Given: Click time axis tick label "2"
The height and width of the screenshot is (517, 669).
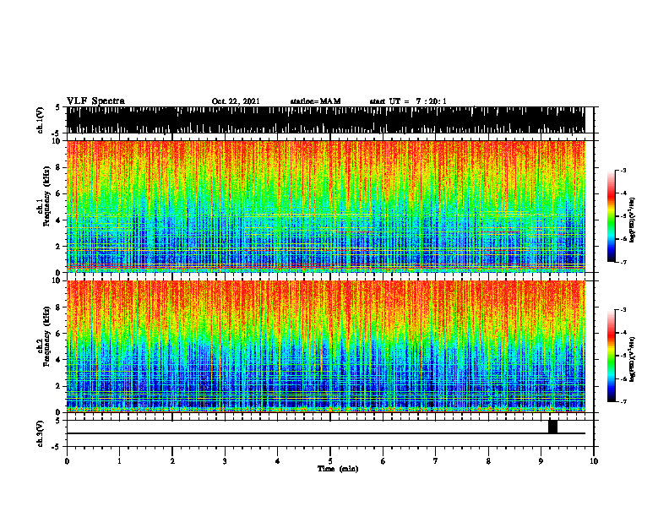Looking at the screenshot, I should pos(172,461).
